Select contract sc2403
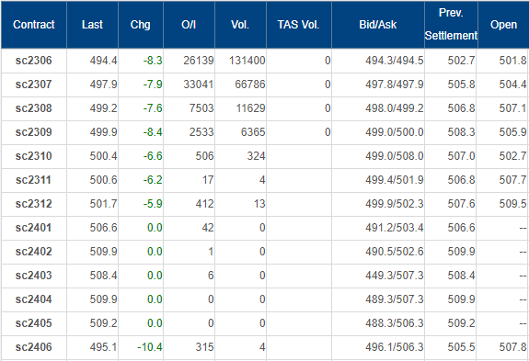This screenshot has width=529, height=361. click(x=34, y=276)
